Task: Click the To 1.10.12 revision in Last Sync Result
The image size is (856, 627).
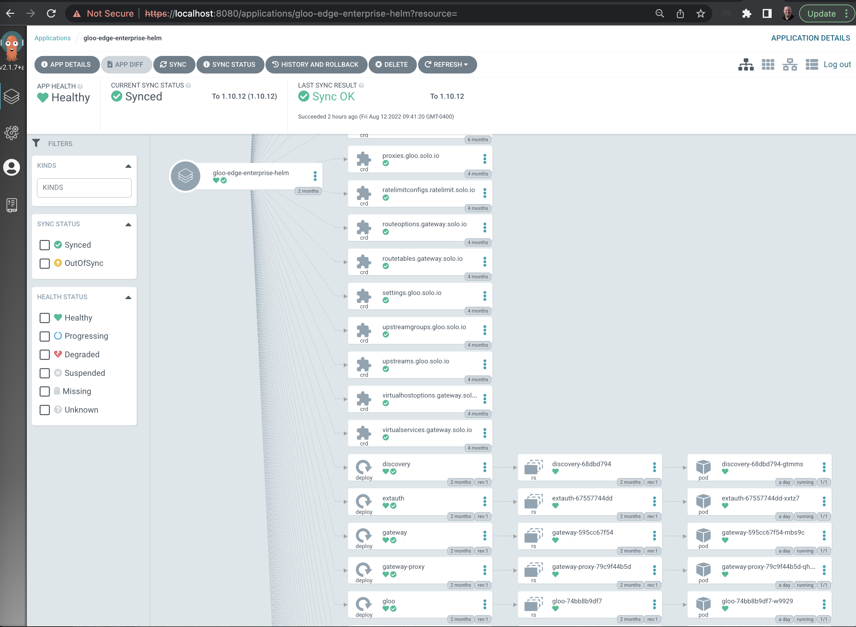Action: pyautogui.click(x=447, y=97)
